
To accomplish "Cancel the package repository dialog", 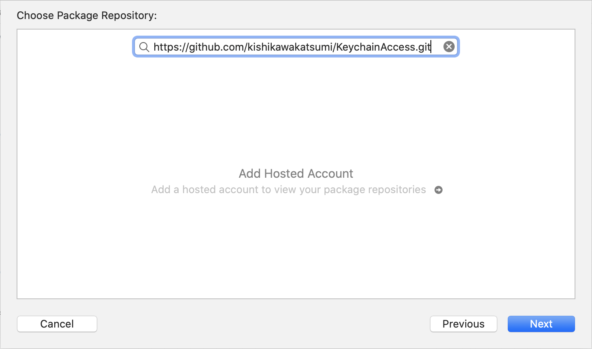I will click(x=57, y=324).
